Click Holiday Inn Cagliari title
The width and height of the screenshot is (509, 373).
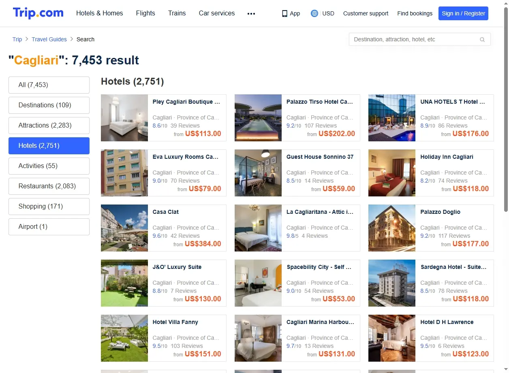tap(447, 157)
